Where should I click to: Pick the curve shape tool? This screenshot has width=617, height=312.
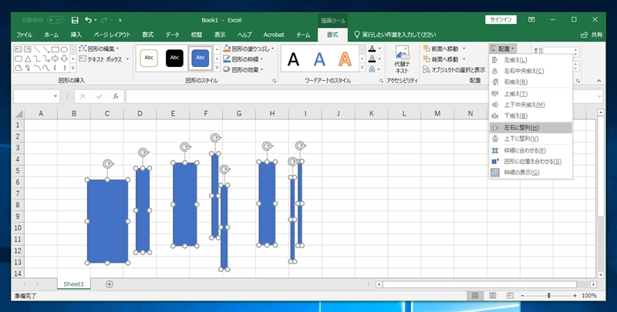(46, 68)
